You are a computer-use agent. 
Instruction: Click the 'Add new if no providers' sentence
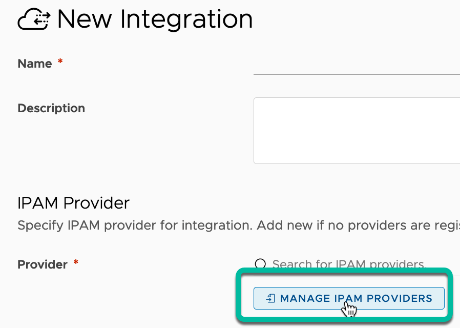[x=359, y=225]
